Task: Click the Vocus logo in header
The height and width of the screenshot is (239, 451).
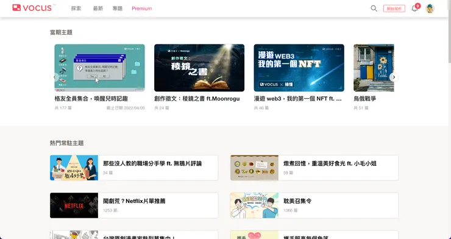Action: (32, 8)
